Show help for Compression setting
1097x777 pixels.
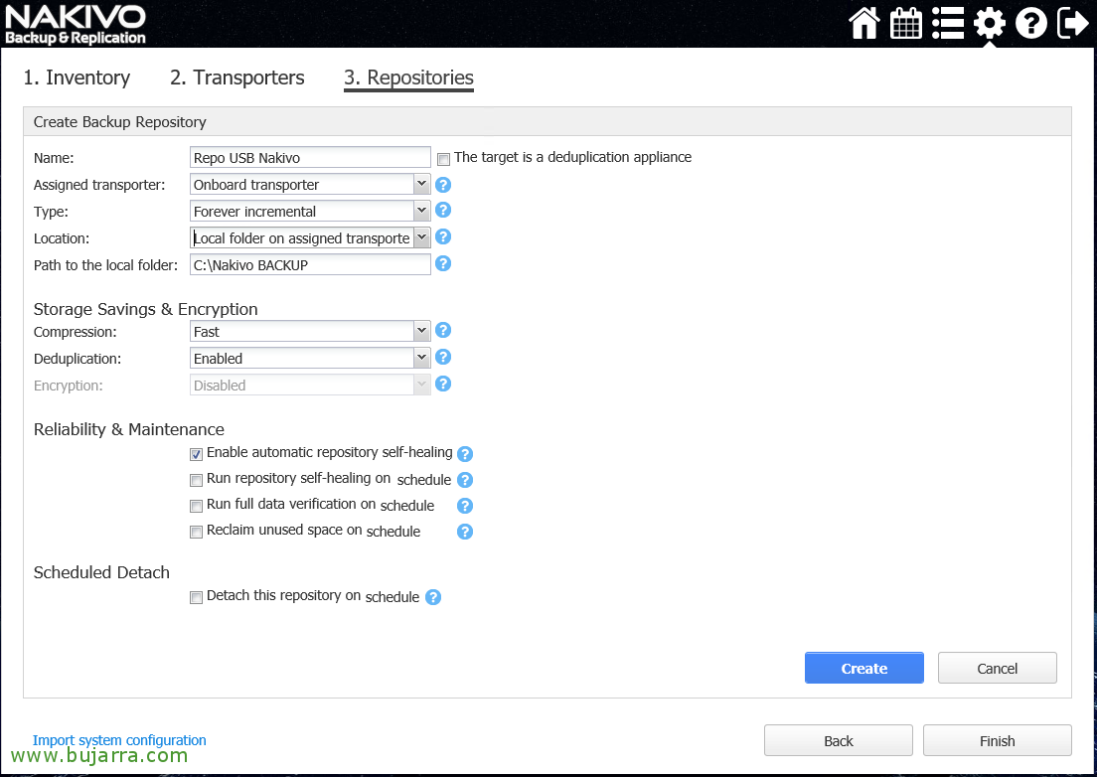click(x=443, y=330)
